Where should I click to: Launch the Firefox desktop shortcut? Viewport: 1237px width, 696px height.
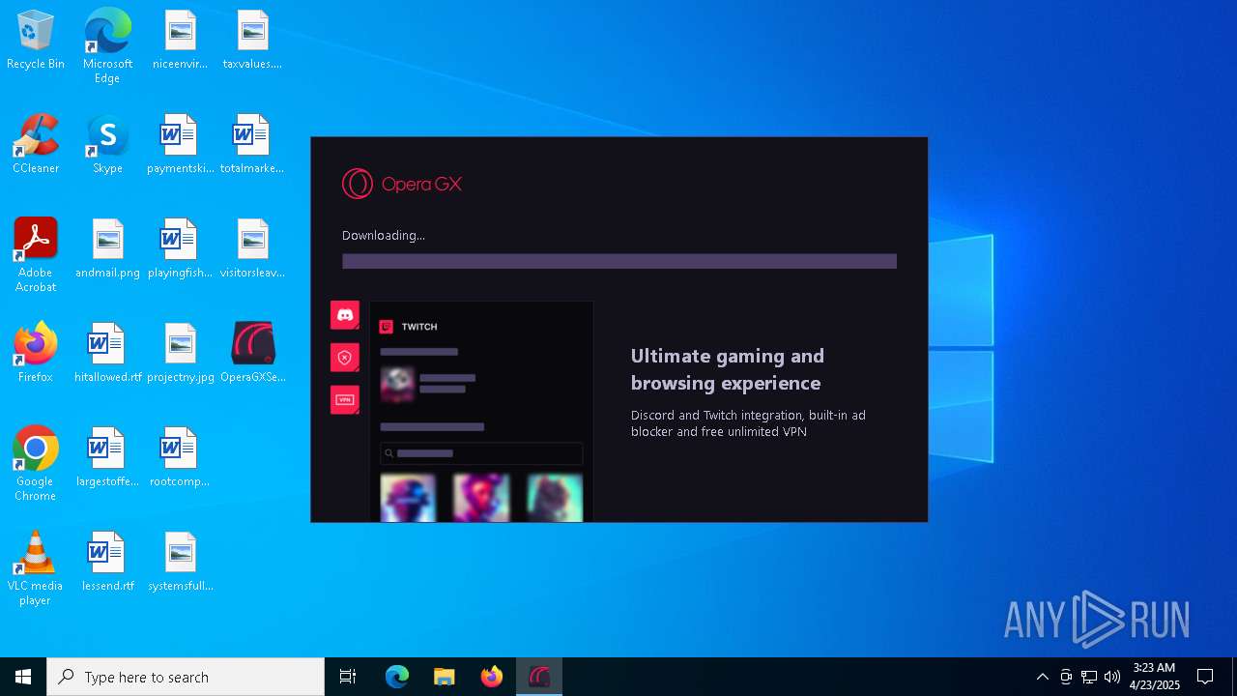[x=36, y=354]
